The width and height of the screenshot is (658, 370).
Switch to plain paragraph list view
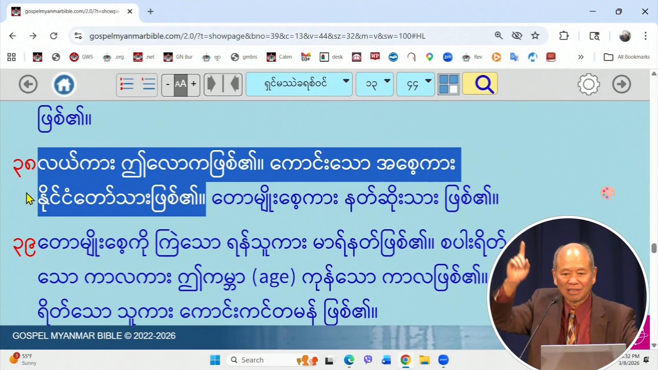pyautogui.click(x=148, y=84)
